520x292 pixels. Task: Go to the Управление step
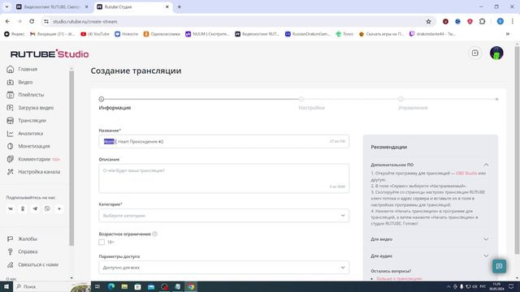coord(413,108)
